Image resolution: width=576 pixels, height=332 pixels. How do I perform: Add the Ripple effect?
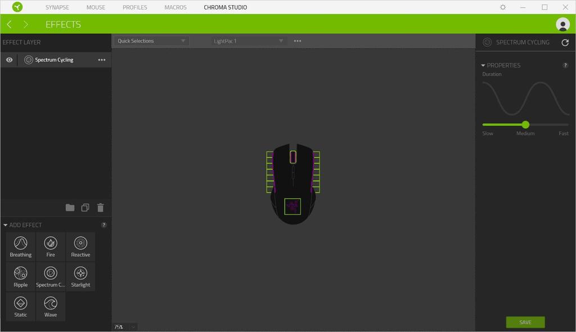(x=21, y=277)
